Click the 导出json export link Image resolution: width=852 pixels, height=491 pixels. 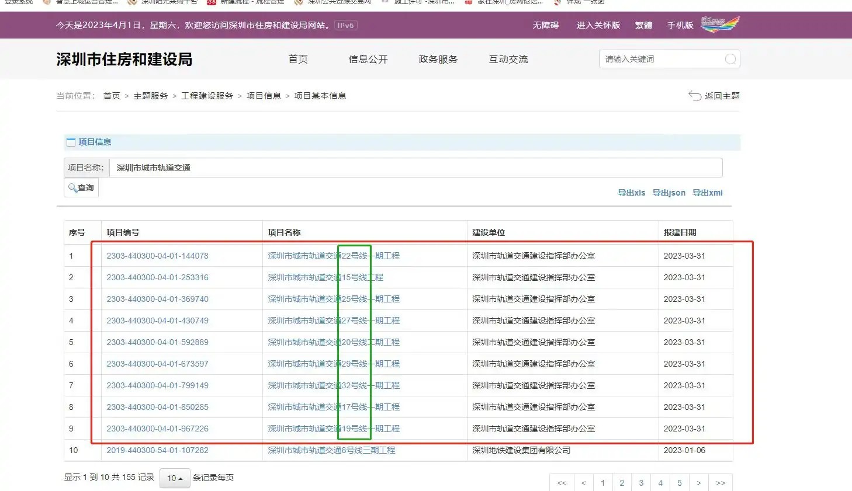[669, 193]
